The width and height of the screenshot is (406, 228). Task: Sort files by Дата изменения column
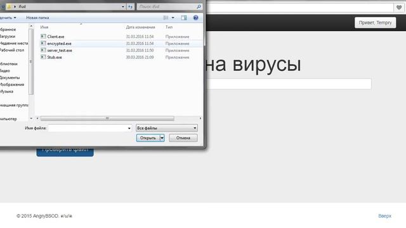[x=141, y=27]
